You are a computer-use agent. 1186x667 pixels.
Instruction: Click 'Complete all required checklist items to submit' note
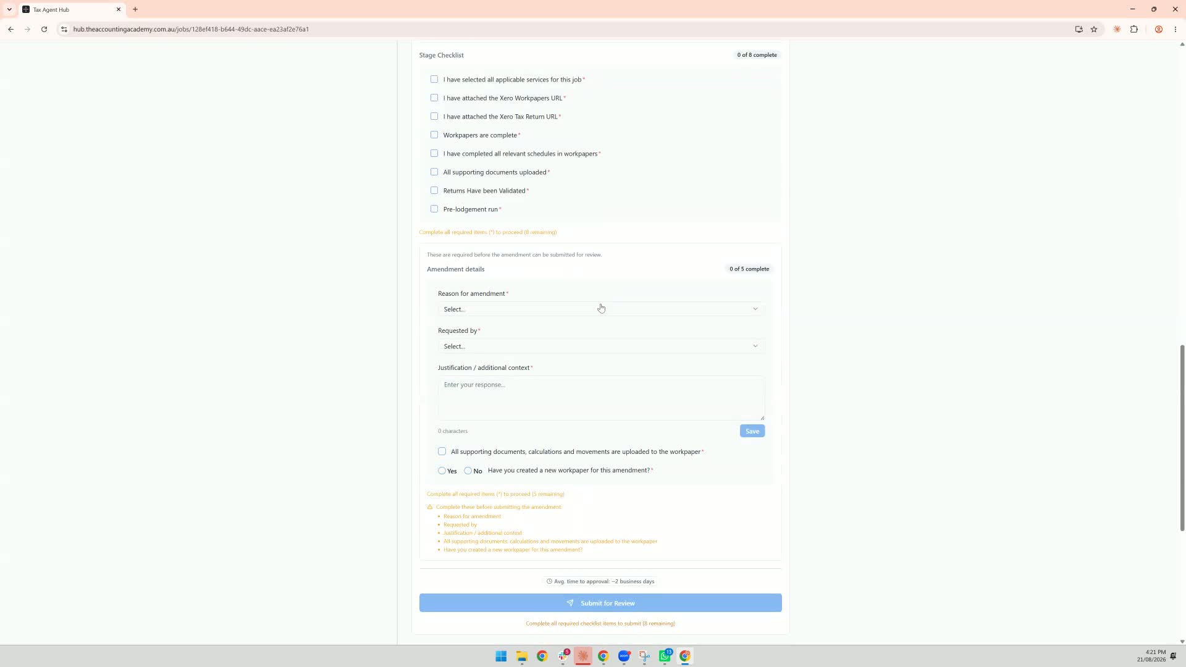click(600, 623)
